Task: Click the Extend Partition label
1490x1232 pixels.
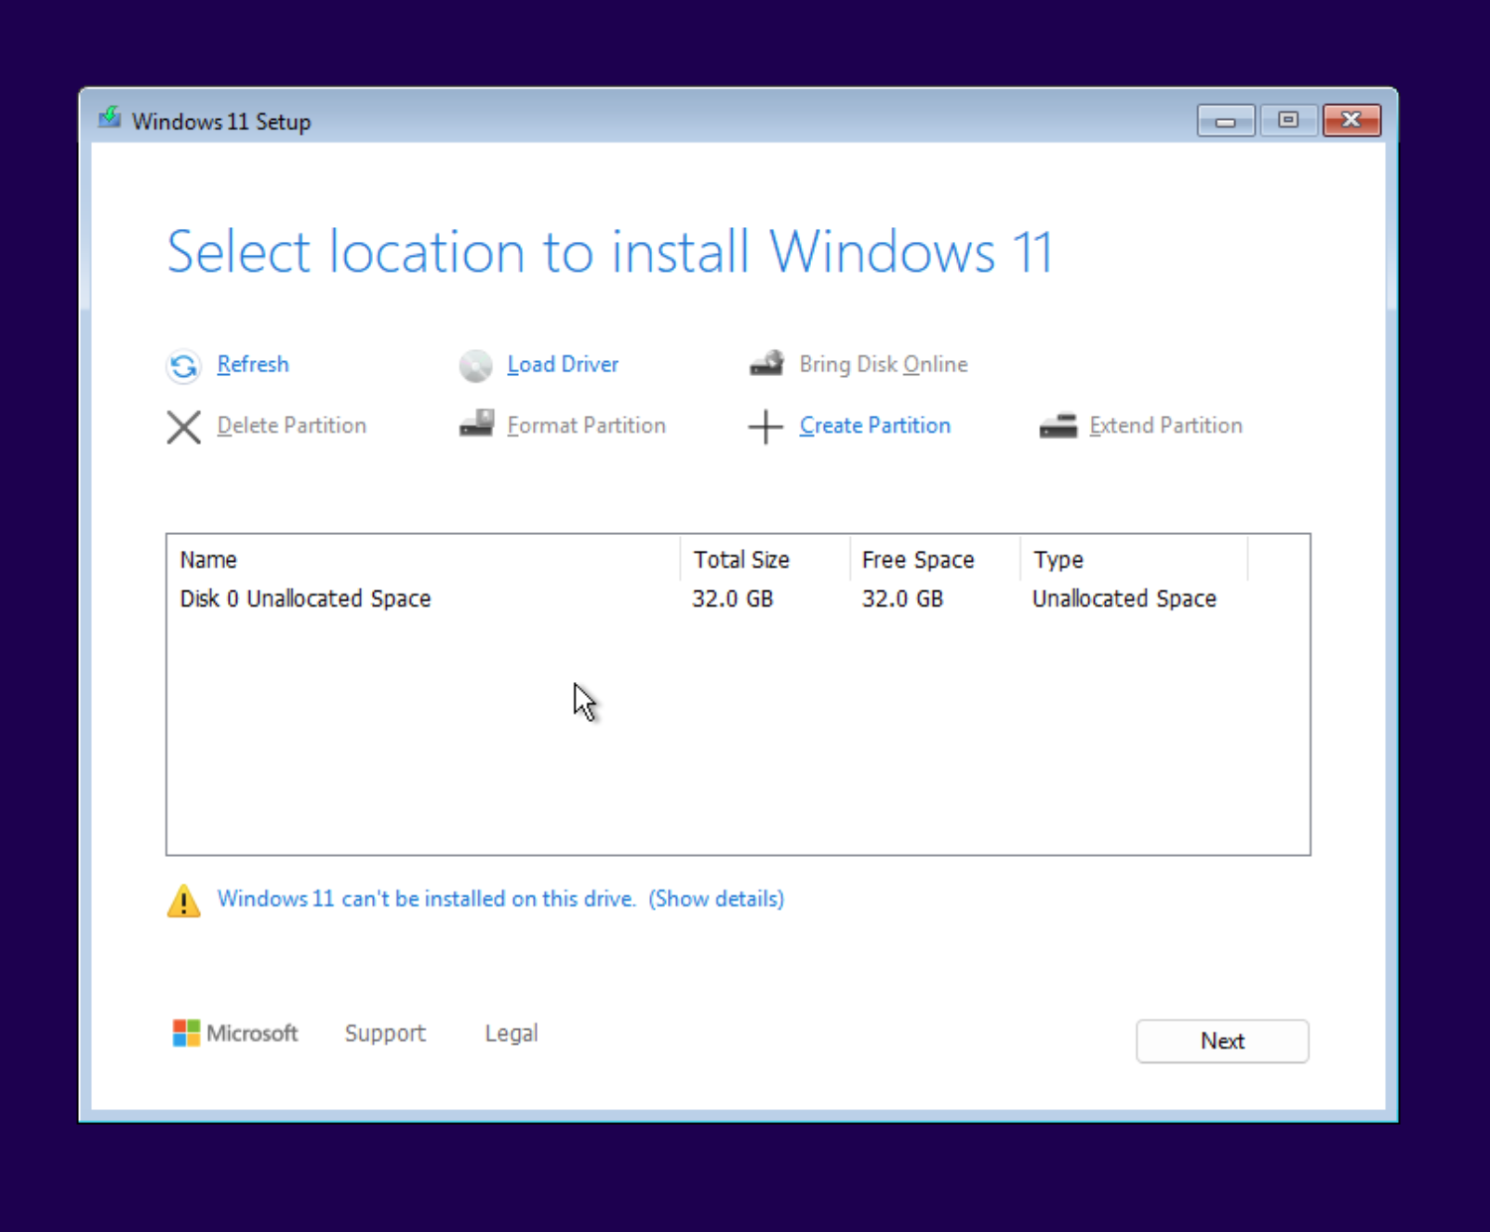Action: click(1165, 425)
